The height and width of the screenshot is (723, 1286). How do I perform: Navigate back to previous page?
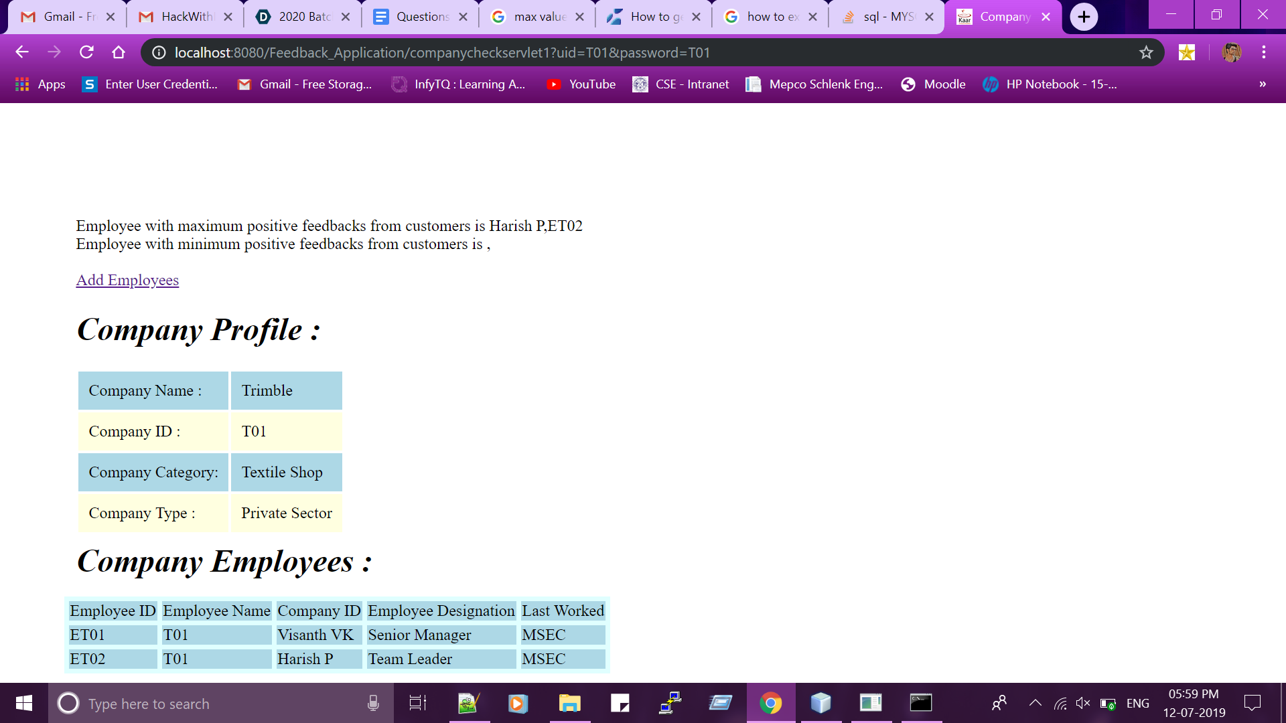[x=22, y=52]
